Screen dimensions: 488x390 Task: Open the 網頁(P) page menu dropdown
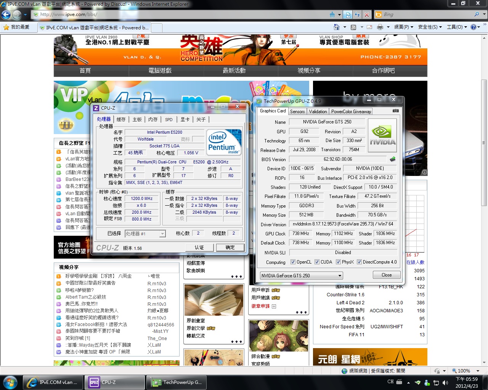point(403,27)
